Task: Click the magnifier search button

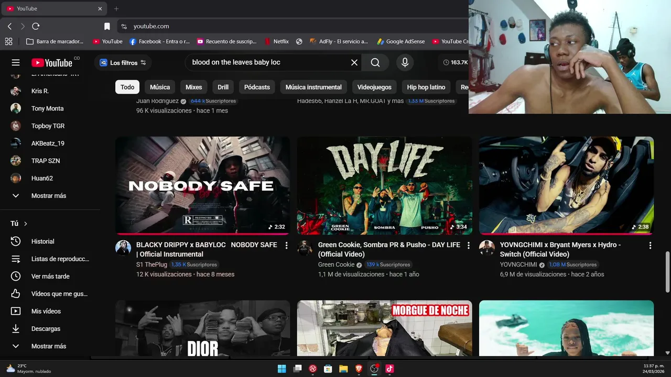Action: [x=375, y=62]
